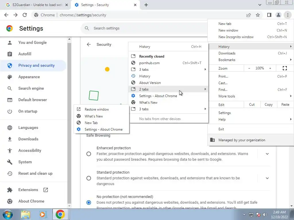Reopen pornhub.com recently closed tab
Image resolution: width=294 pixels, height=220 pixels.
tap(168, 63)
